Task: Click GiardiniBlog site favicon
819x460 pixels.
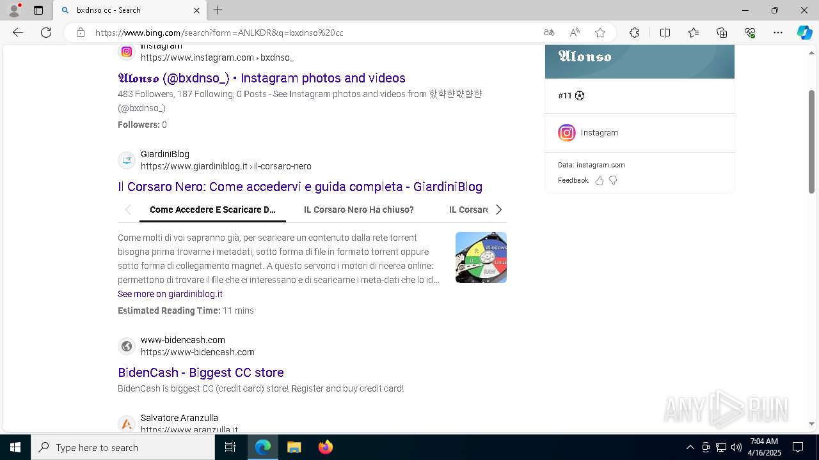Action: click(x=127, y=160)
